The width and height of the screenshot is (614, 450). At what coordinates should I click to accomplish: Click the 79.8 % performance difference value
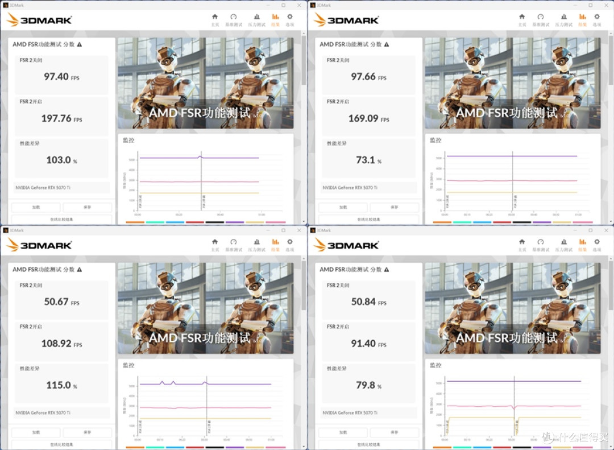[x=368, y=385]
